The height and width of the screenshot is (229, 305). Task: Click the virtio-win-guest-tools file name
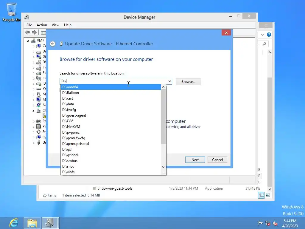pos(115,188)
